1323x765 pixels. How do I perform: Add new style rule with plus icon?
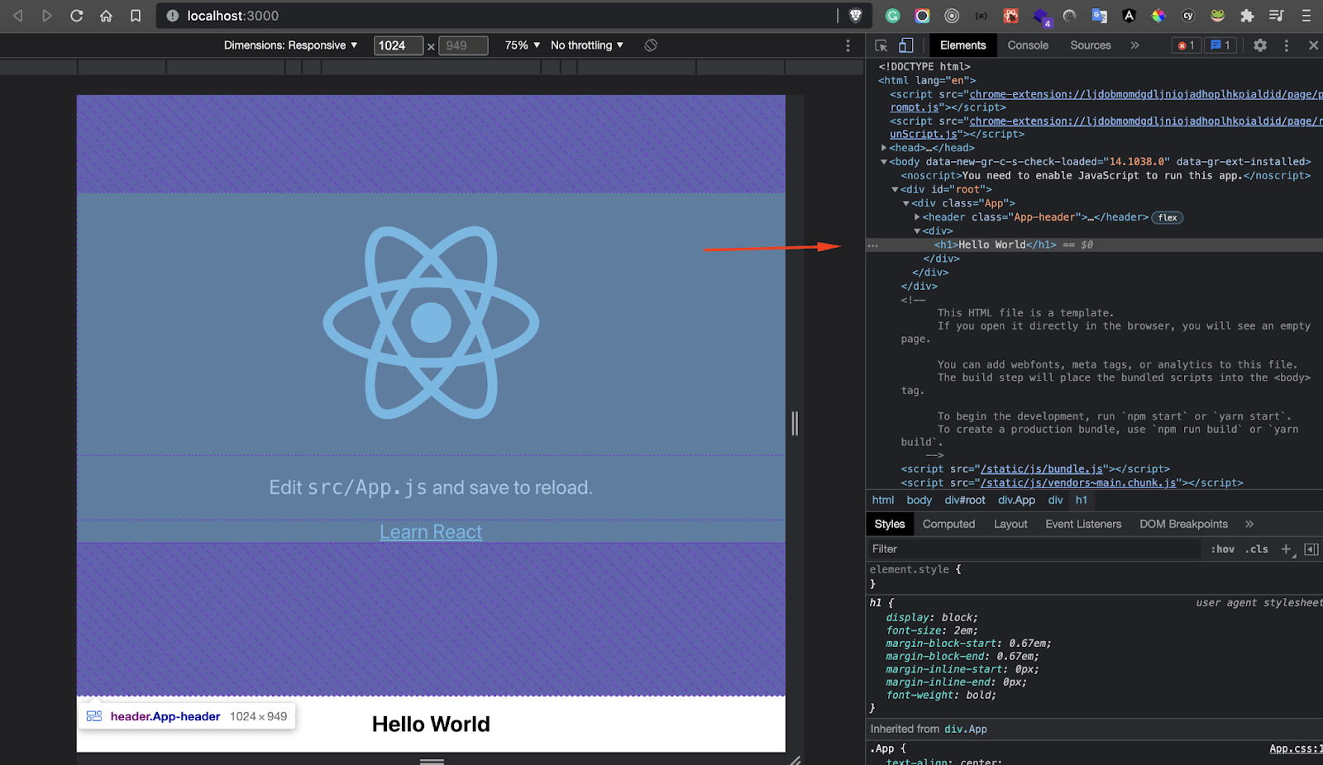(x=1286, y=549)
